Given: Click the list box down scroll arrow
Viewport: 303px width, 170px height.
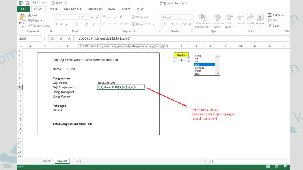Looking at the screenshot, I should click(218, 73).
